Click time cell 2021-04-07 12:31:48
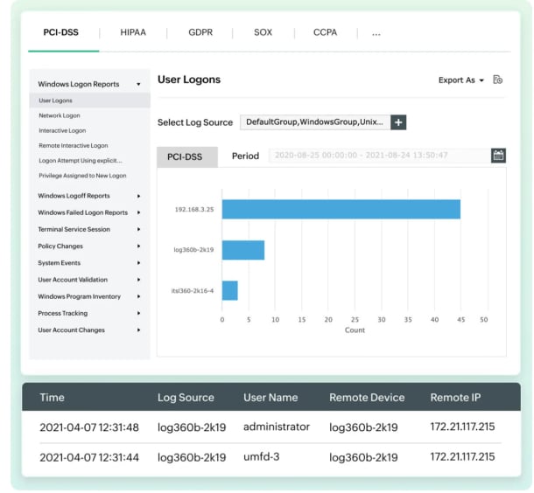The height and width of the screenshot is (493, 534). click(89, 427)
